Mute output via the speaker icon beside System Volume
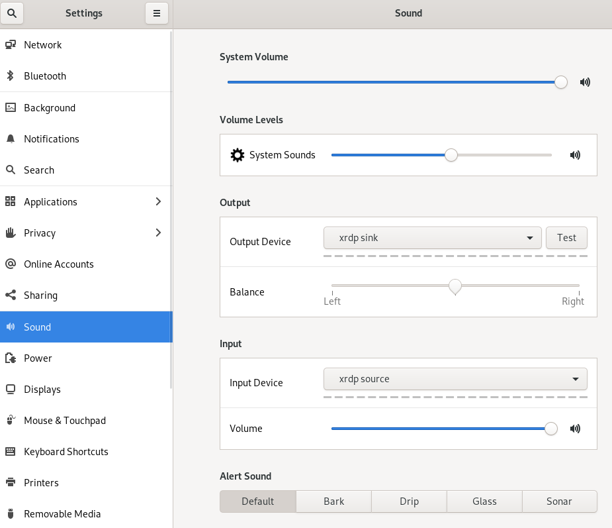612x528 pixels. [584, 82]
